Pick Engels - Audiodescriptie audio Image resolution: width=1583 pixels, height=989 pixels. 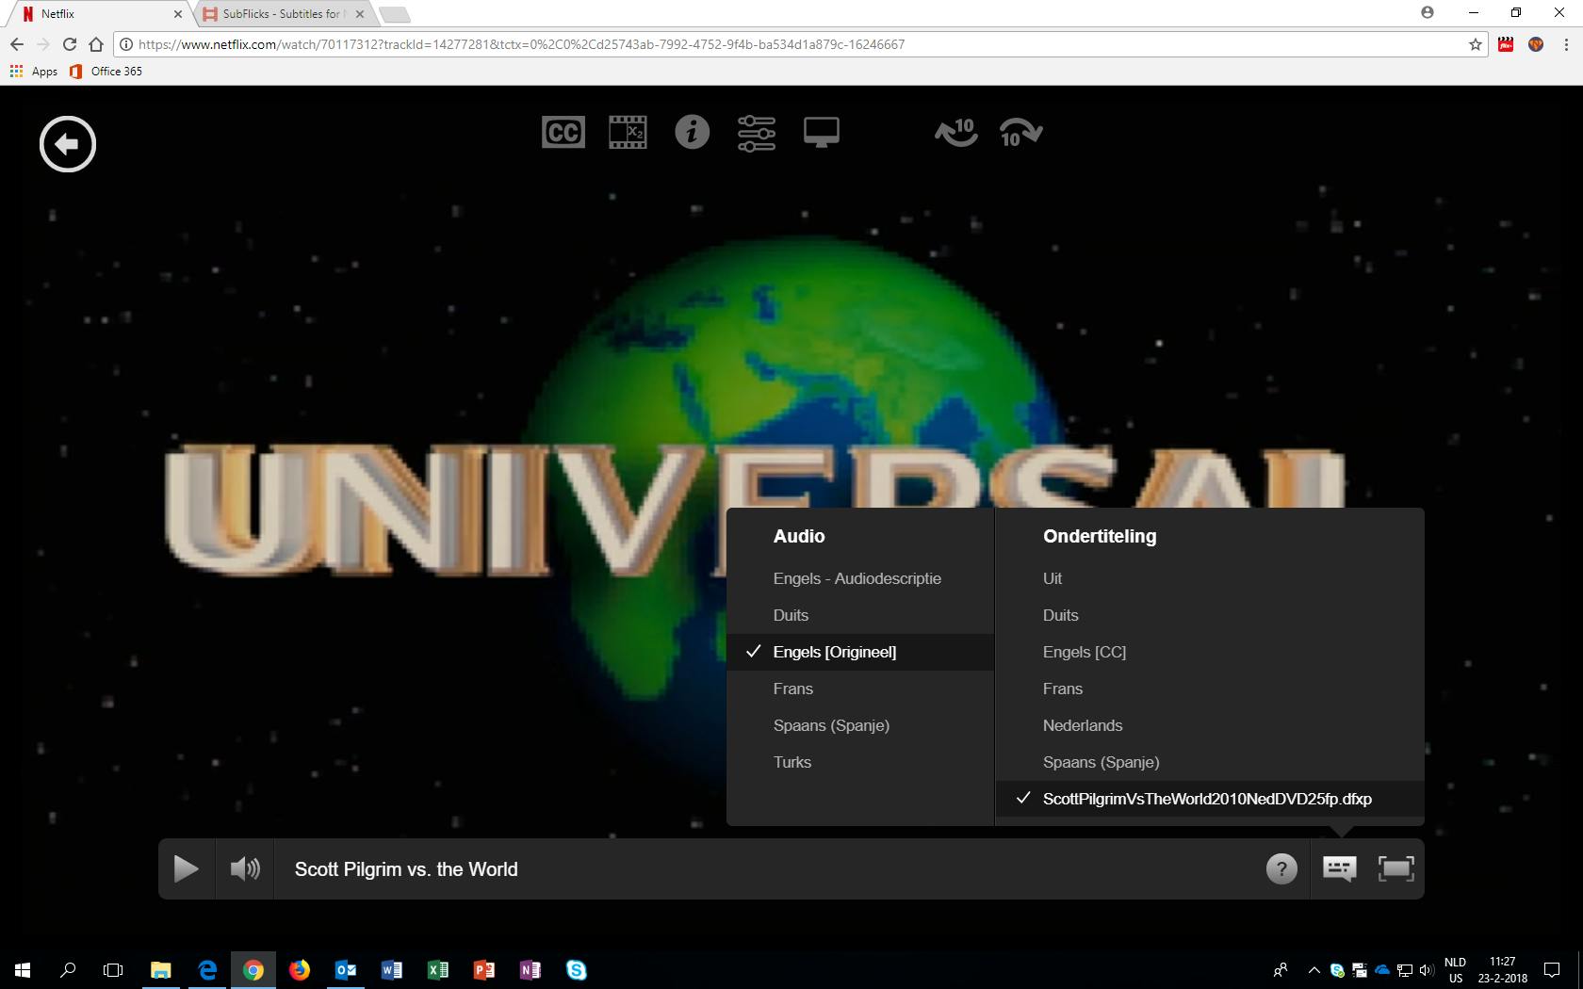pyautogui.click(x=857, y=578)
